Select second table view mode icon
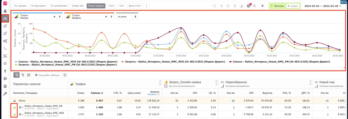Screen dimensions: 348x119 click(x=23, y=75)
